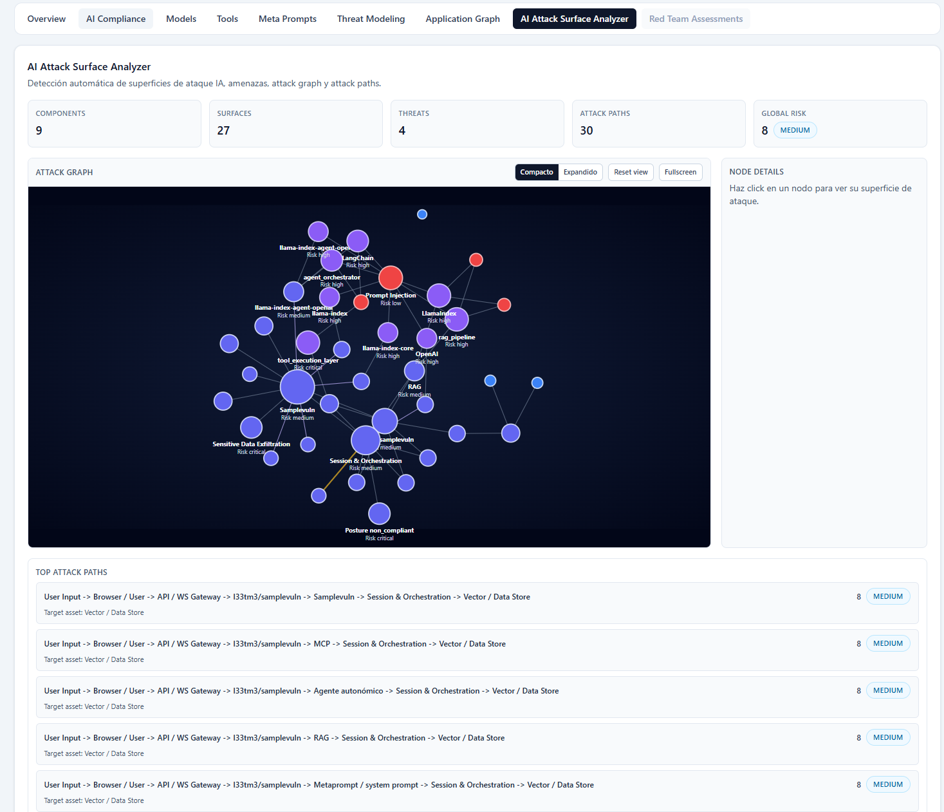Viewport: 944px width, 812px height.
Task: Open the Meta Prompts tab
Action: (x=287, y=19)
